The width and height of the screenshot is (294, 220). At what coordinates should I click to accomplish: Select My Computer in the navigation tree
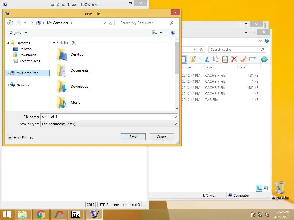click(27, 73)
